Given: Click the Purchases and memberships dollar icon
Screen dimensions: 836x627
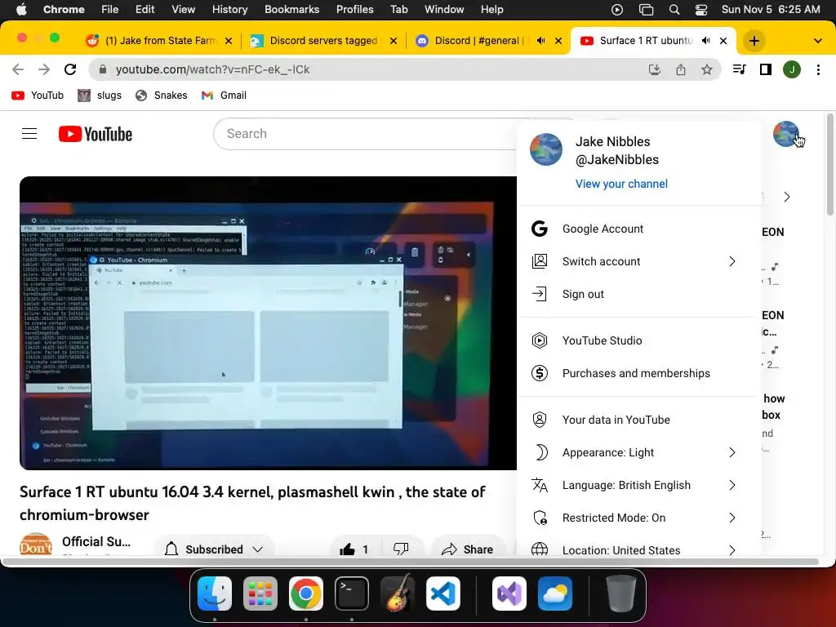Looking at the screenshot, I should 540,373.
